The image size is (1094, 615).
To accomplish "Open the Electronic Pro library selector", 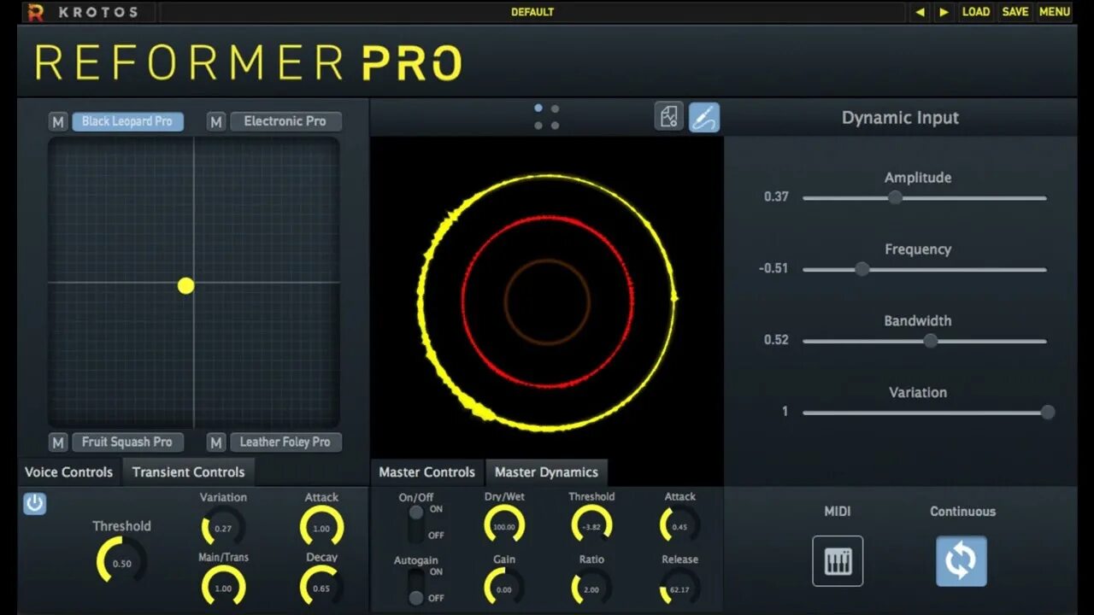I will [285, 121].
